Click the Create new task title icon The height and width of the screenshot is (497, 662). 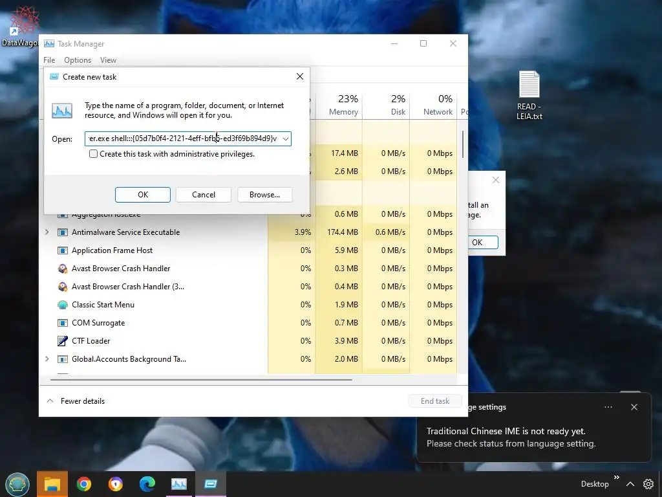click(x=54, y=76)
